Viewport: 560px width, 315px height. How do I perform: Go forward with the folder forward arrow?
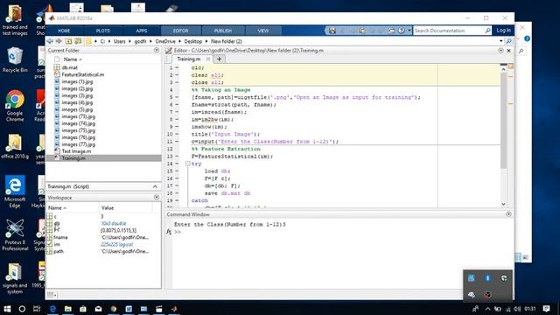pos(59,41)
